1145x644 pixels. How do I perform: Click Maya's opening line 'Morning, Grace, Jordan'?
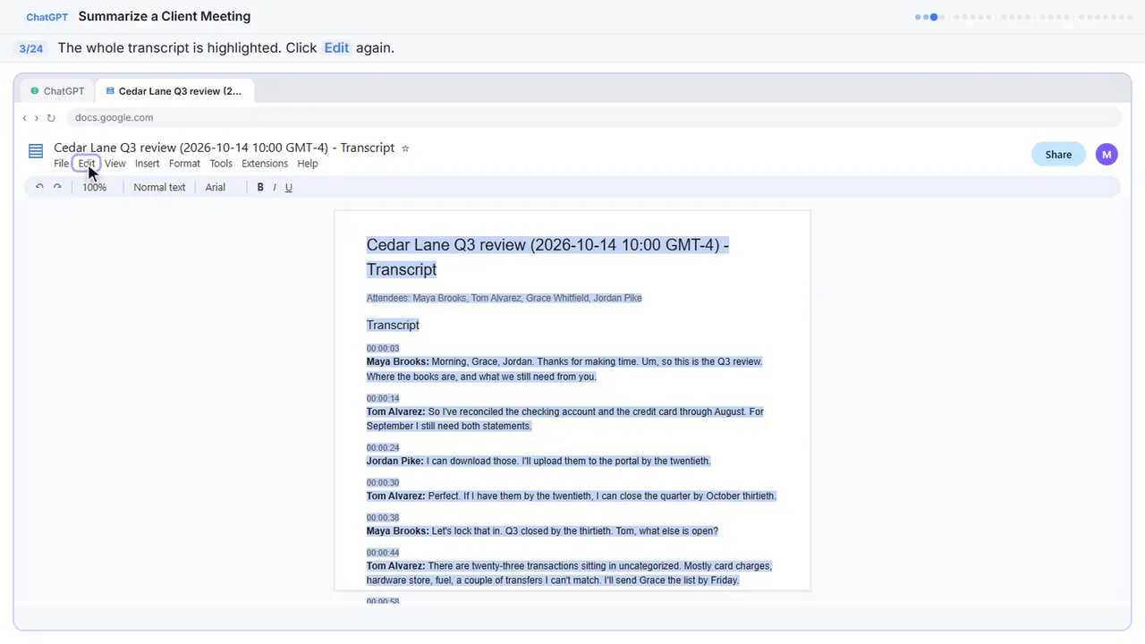click(564, 369)
